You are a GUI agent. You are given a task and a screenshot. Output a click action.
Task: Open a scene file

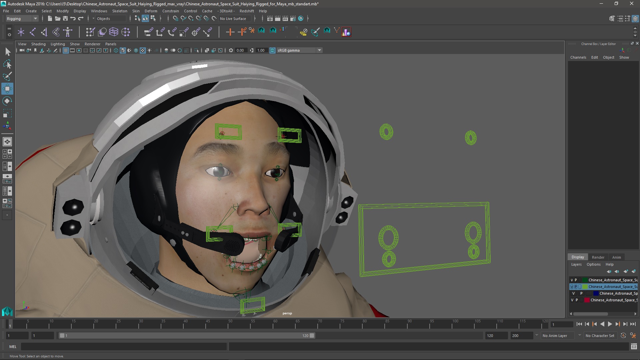pyautogui.click(x=57, y=19)
